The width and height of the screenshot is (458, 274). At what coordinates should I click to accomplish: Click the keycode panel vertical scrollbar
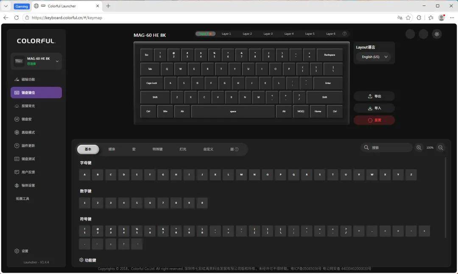click(x=445, y=197)
